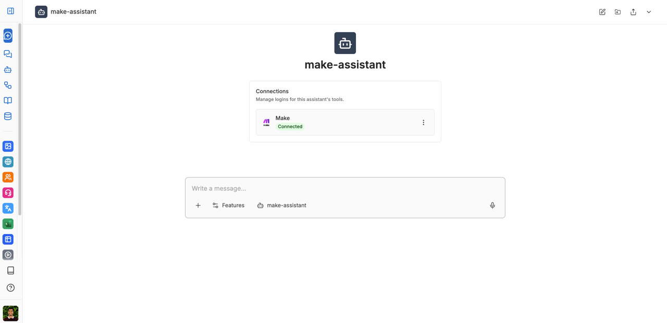This screenshot has width=667, height=323.
Task: Open the workflows icon in sidebar
Action: (8, 85)
